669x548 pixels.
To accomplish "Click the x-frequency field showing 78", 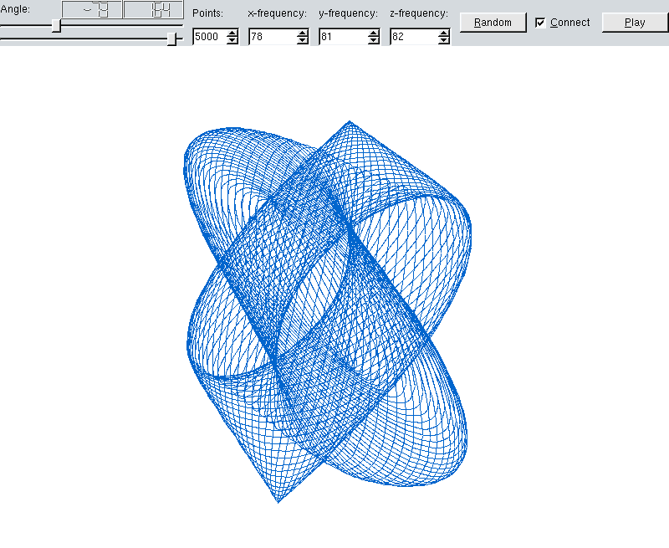I will point(273,37).
